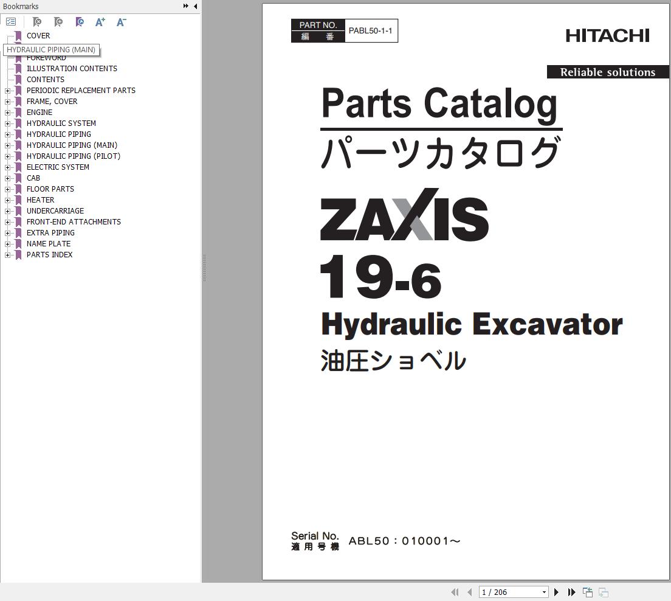The height and width of the screenshot is (601, 671).
Task: Click the previous view navigation icon
Action: pyautogui.click(x=588, y=592)
